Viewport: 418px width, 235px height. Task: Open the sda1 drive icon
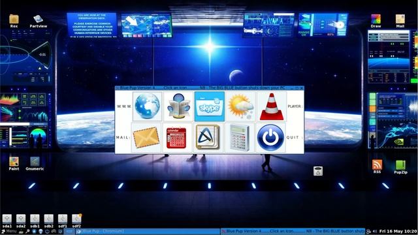pyautogui.click(x=7, y=221)
